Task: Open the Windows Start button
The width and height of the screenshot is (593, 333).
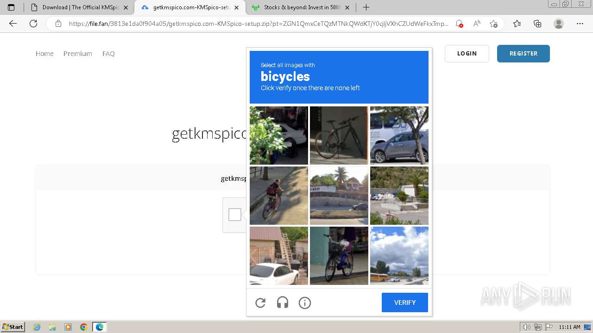Action: coord(13,327)
